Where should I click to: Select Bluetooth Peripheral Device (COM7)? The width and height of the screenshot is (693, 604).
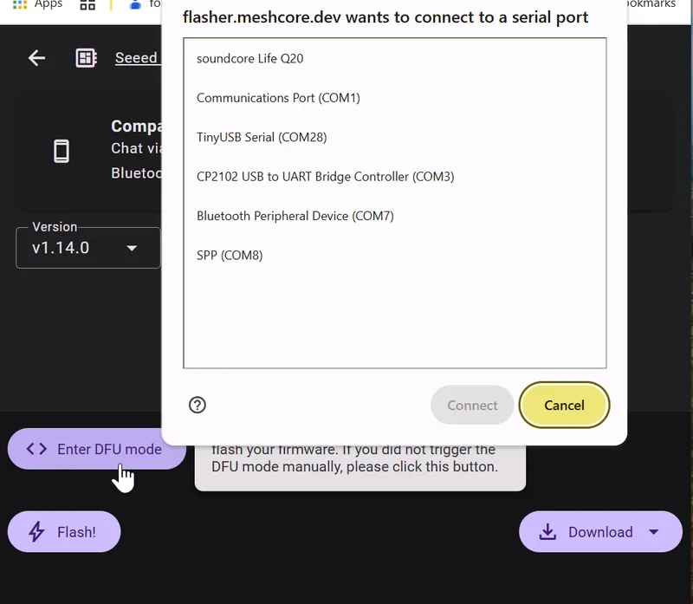pos(295,216)
